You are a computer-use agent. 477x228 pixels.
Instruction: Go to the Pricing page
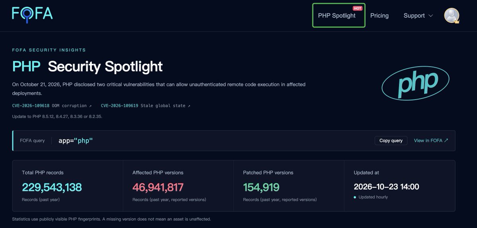(379, 15)
